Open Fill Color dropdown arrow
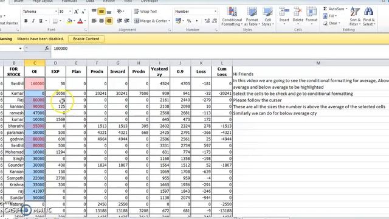The image size is (389, 219). point(74,21)
